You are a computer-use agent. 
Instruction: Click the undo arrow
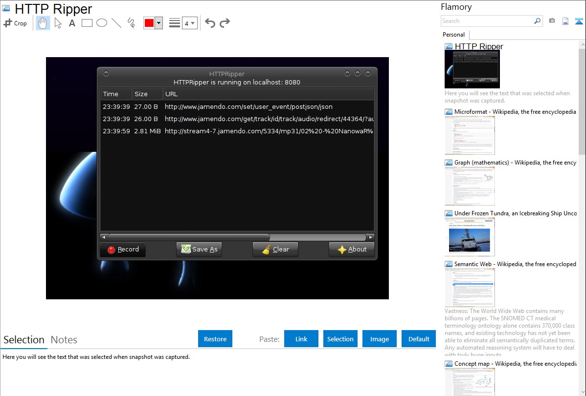pyautogui.click(x=210, y=23)
